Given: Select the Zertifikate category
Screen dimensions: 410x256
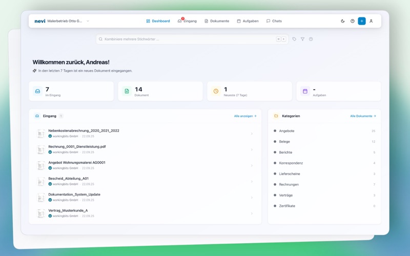Looking at the screenshot, I should point(324,206).
